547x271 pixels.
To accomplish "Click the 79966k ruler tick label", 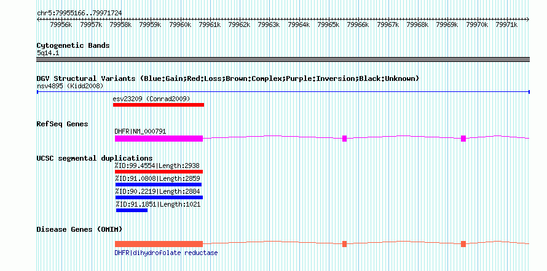I will 358,25.
